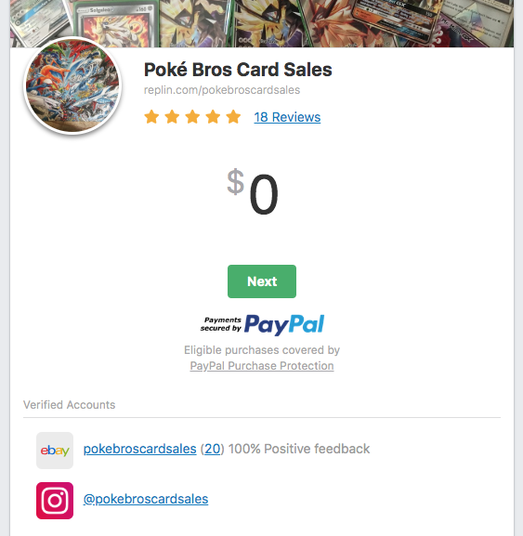Click the second rating star

[172, 117]
